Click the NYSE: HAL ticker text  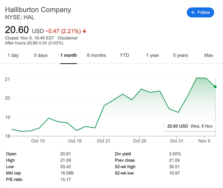(20, 17)
